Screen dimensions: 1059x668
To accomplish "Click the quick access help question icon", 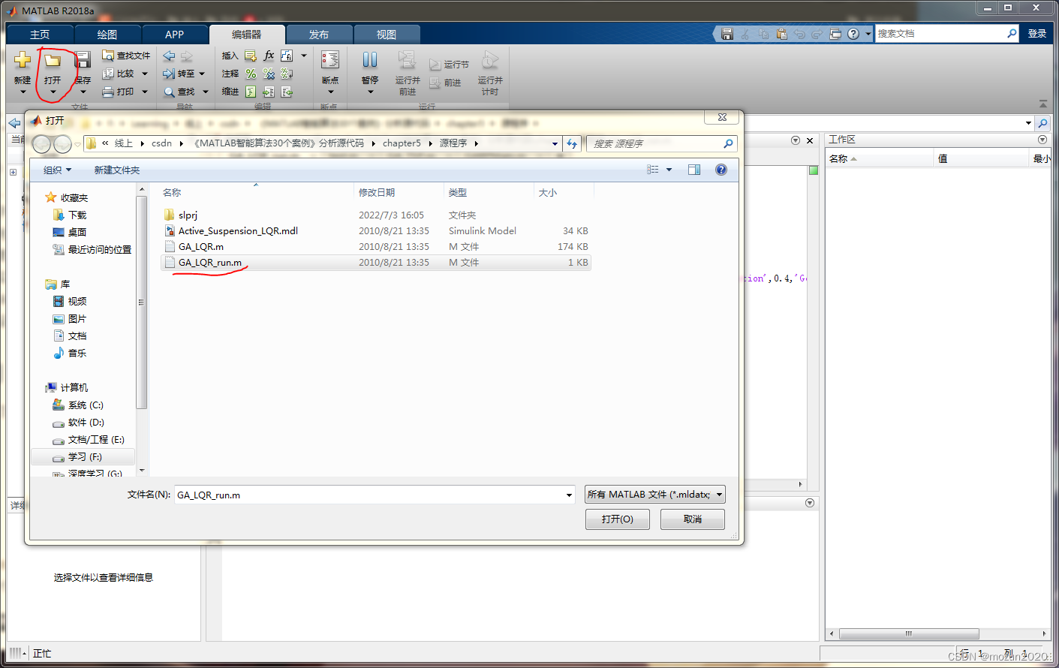I will point(853,34).
